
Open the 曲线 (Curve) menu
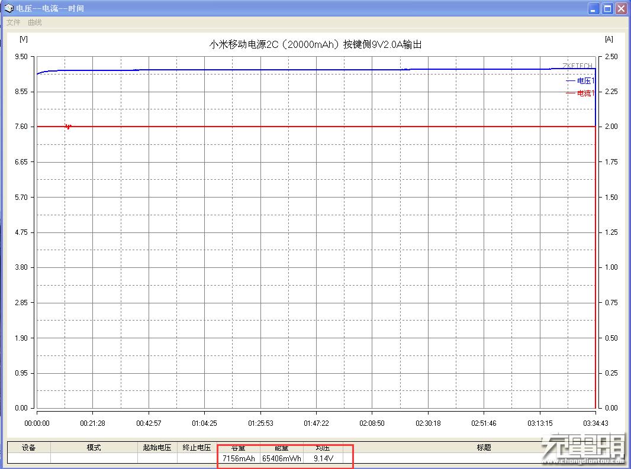click(x=34, y=22)
